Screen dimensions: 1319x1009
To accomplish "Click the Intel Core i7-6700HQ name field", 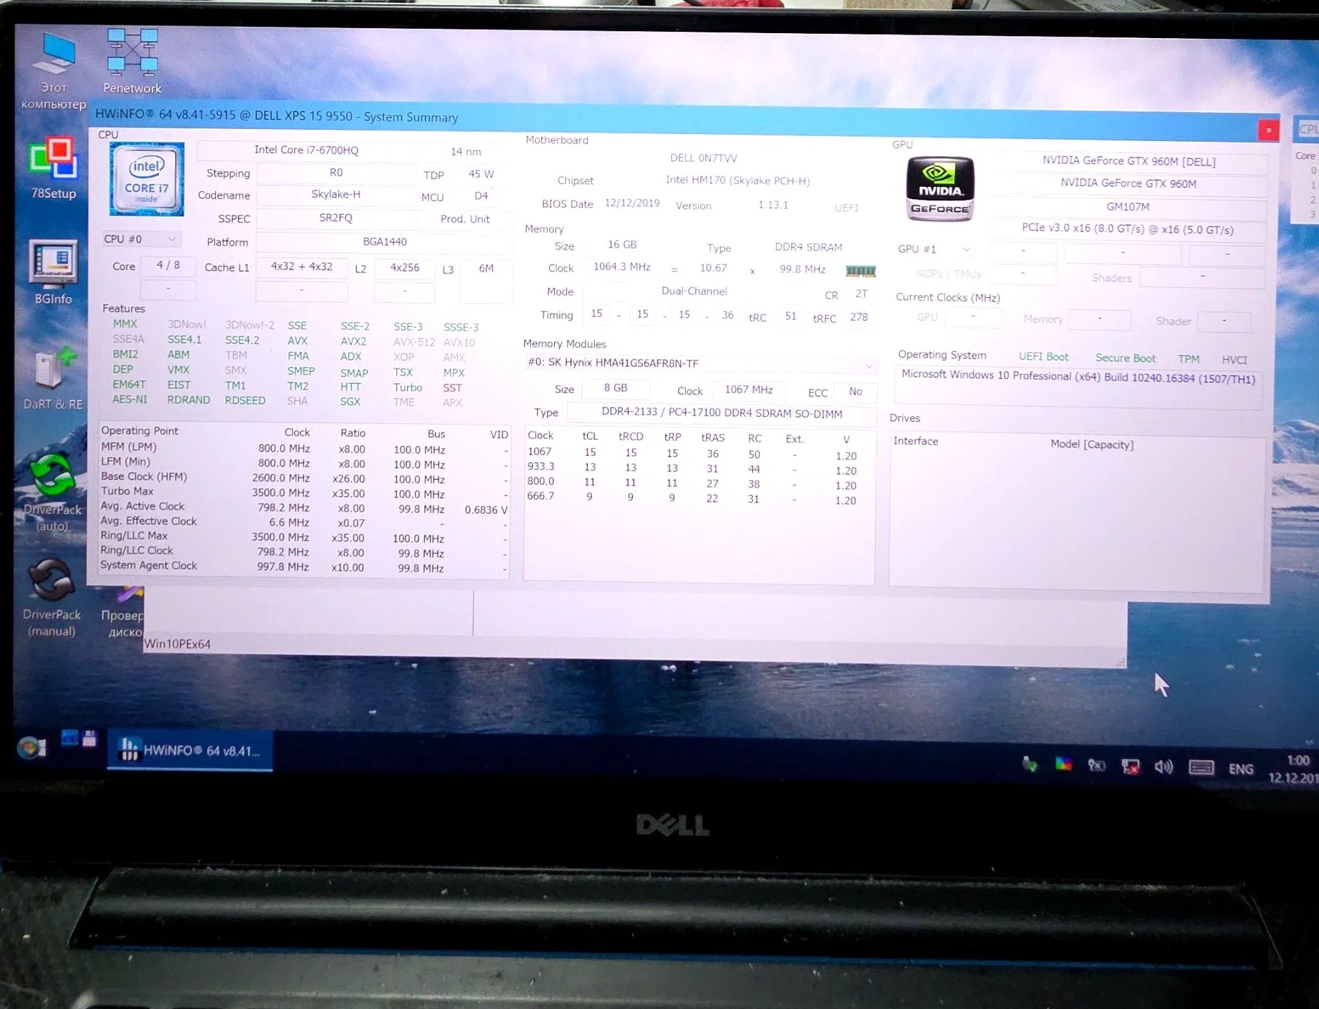I will pyautogui.click(x=306, y=150).
